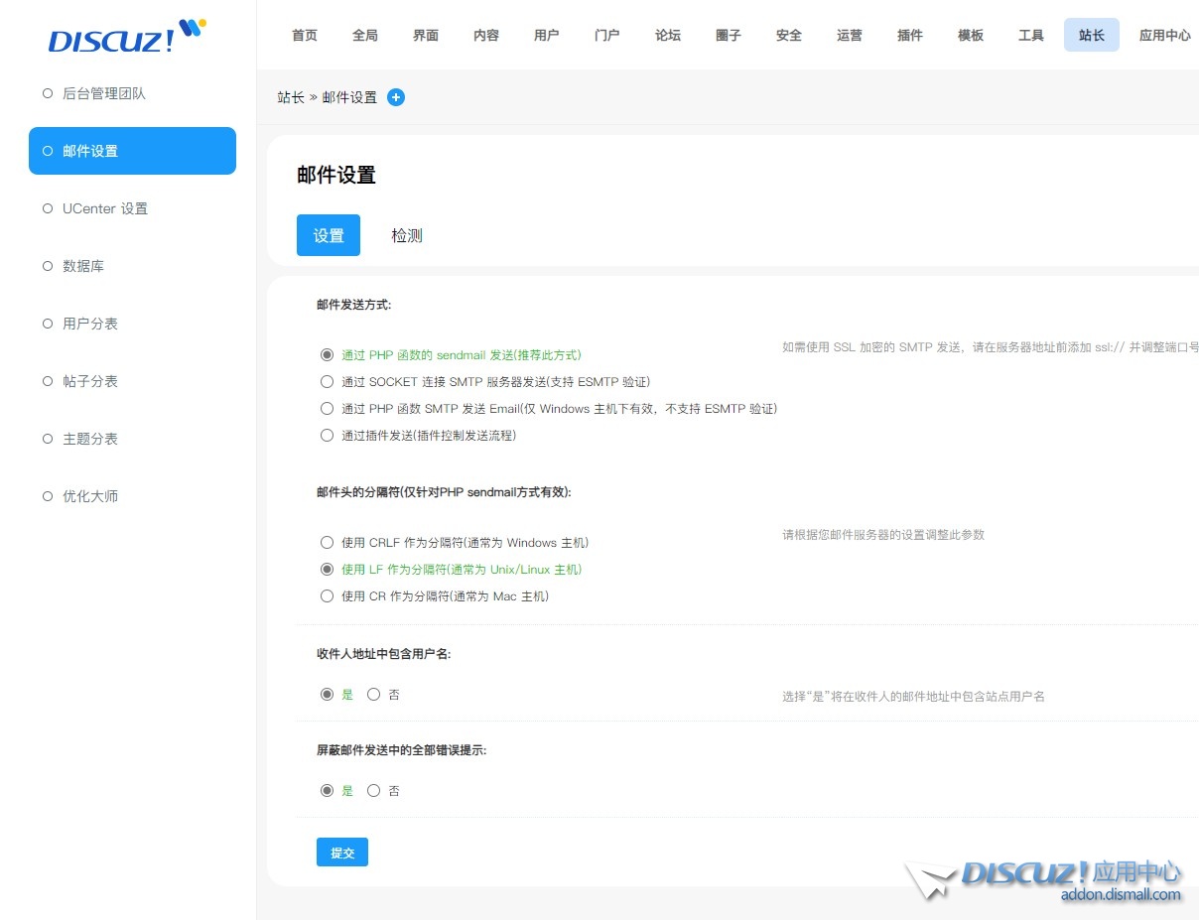Viewport: 1199px width, 920px height.
Task: Click the 提交 button
Action: coord(342,853)
